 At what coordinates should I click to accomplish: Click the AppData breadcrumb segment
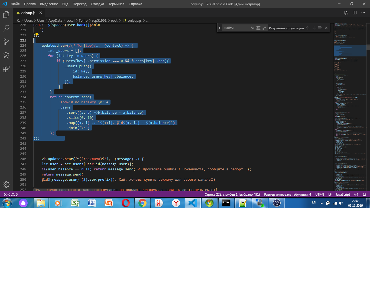[x=55, y=20]
